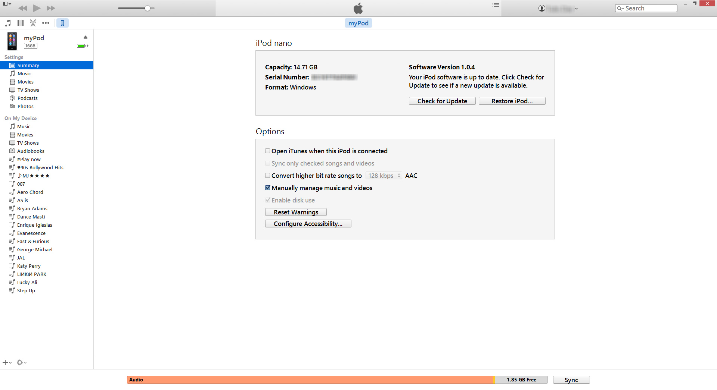Select the Step Up playlist
Image resolution: width=717 pixels, height=390 pixels.
click(x=47, y=290)
